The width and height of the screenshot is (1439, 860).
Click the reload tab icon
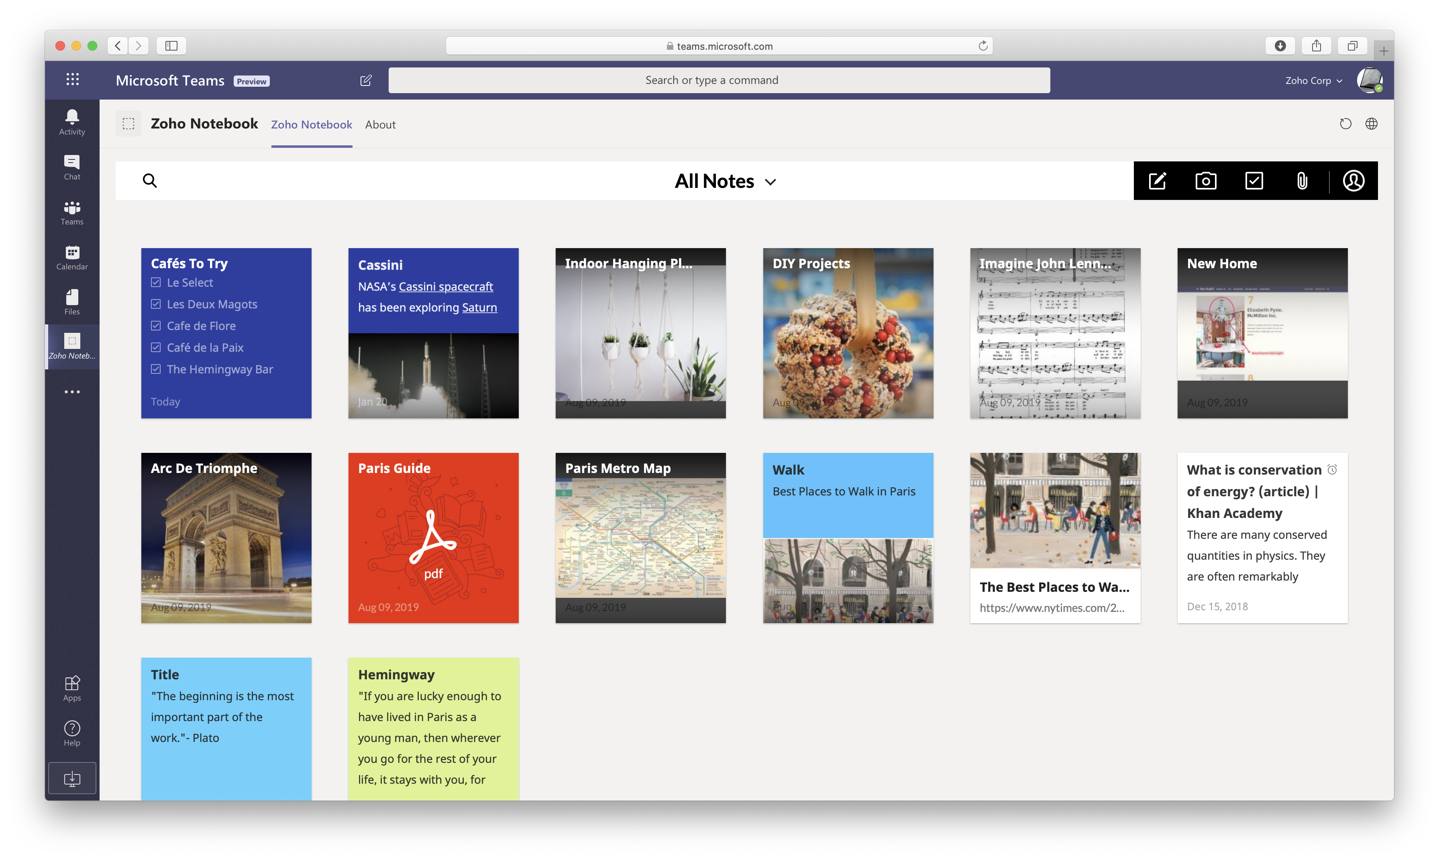[1345, 124]
